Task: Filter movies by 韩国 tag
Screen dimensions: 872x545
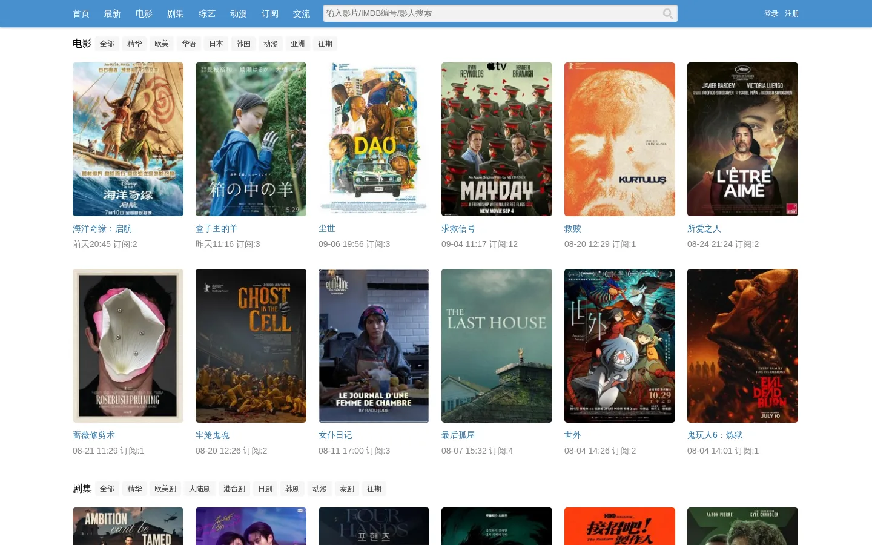Action: pos(243,44)
